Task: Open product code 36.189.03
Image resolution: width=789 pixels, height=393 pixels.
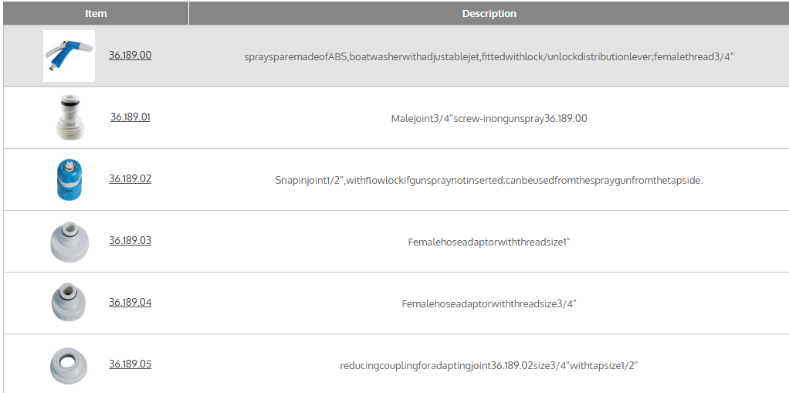Action: (x=130, y=241)
